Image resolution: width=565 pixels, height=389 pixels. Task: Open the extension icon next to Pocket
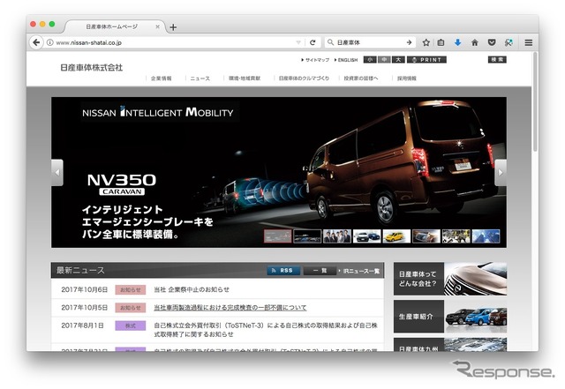pos(508,42)
